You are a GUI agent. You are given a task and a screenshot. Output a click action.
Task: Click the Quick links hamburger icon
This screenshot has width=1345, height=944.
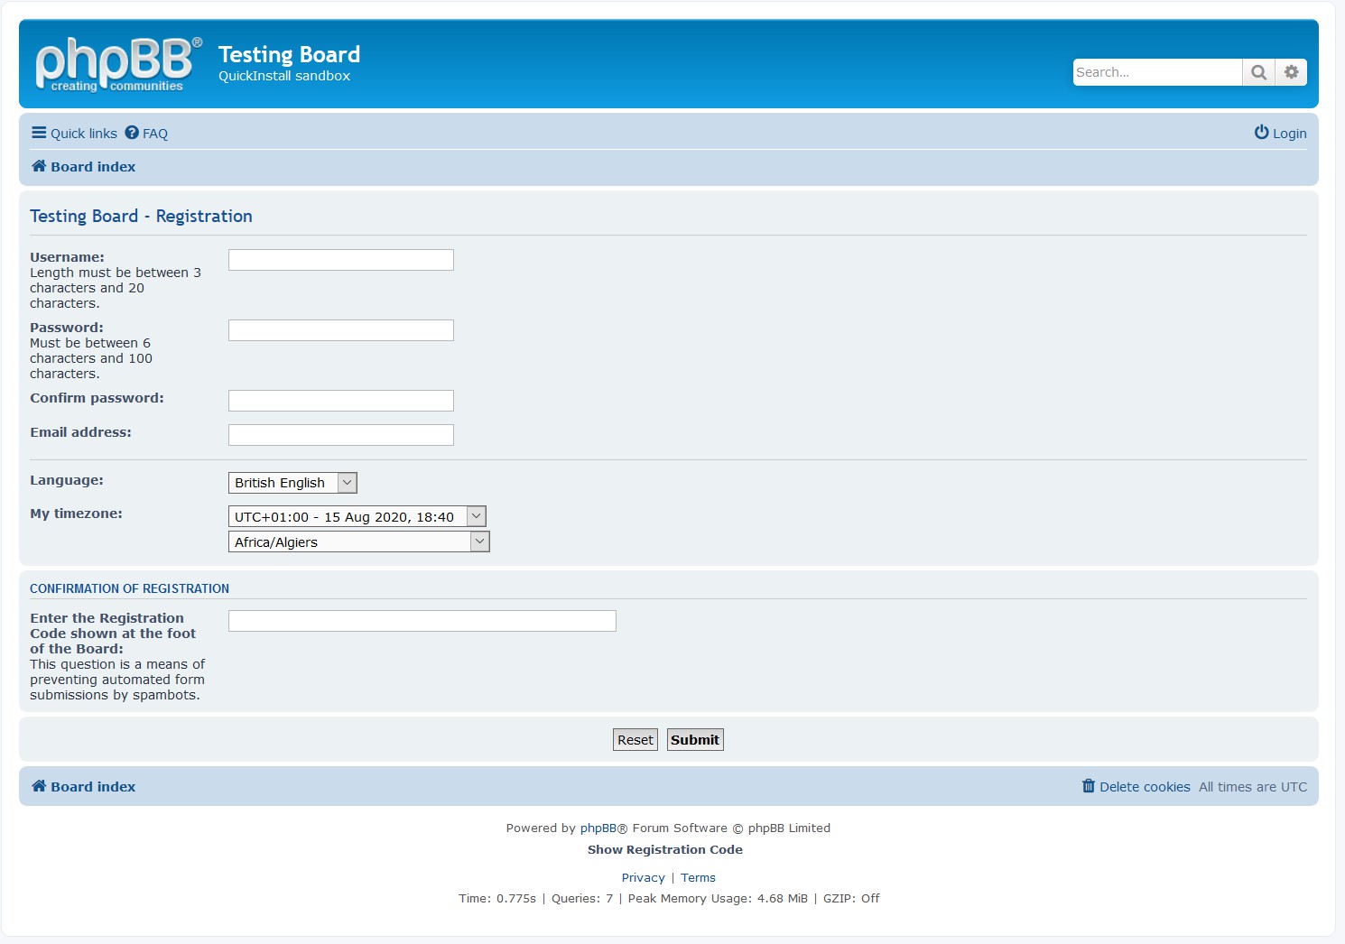pos(39,133)
